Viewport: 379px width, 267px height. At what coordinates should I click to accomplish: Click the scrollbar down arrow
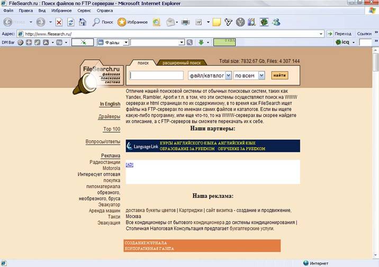tap(375, 255)
